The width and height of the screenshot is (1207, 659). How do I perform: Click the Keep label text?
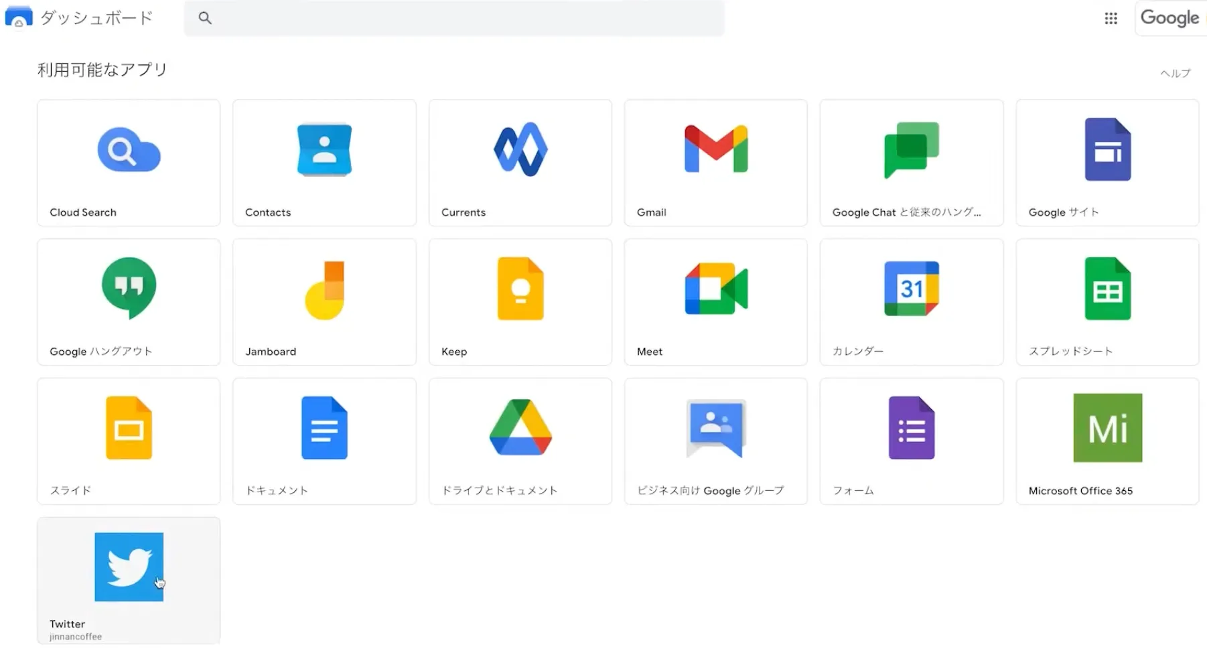click(454, 352)
